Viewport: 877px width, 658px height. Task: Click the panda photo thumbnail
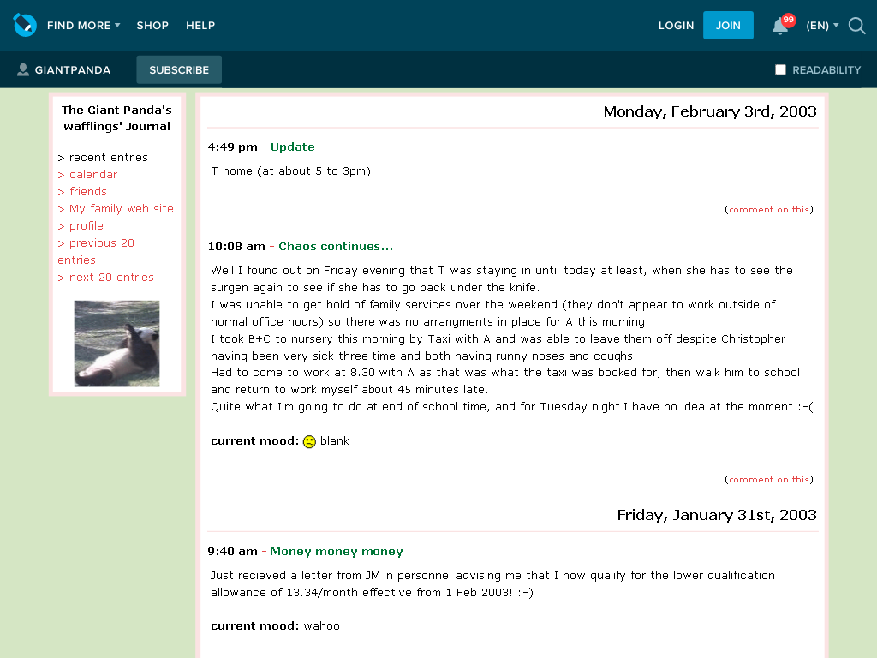pos(116,344)
